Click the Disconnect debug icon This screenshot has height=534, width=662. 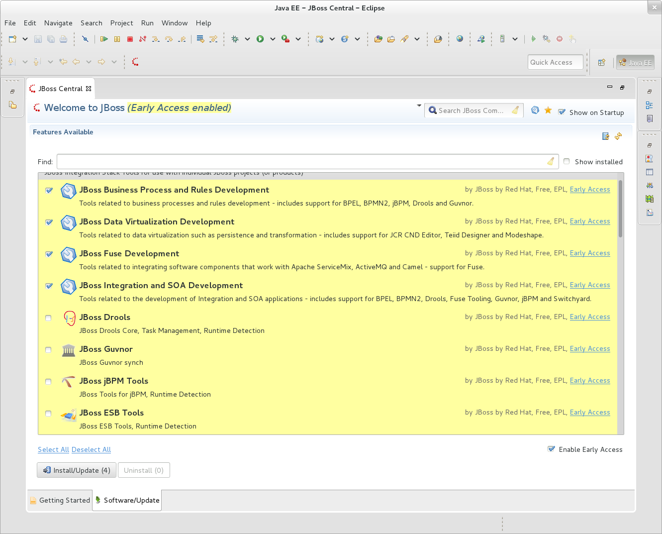[x=143, y=39]
